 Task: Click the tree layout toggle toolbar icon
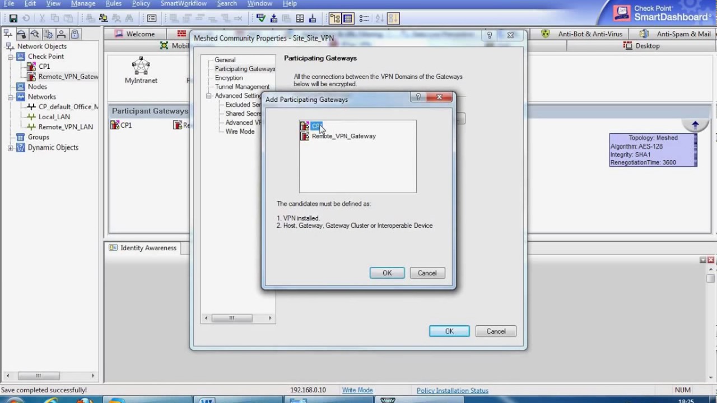(x=335, y=18)
